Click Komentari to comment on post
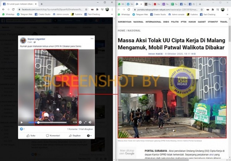Viewport: 231px width, 161px height. coord(53,136)
